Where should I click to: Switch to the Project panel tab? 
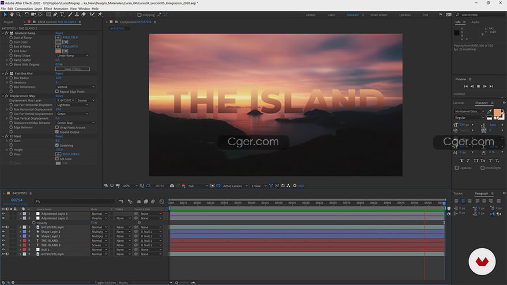8,22
